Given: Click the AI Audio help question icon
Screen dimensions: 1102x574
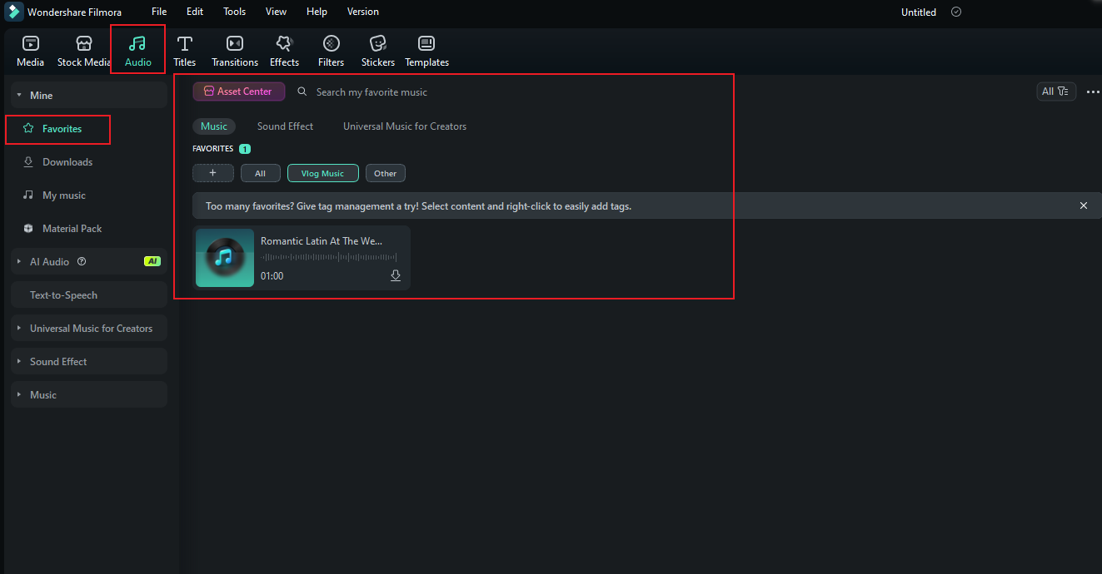Looking at the screenshot, I should 82,261.
